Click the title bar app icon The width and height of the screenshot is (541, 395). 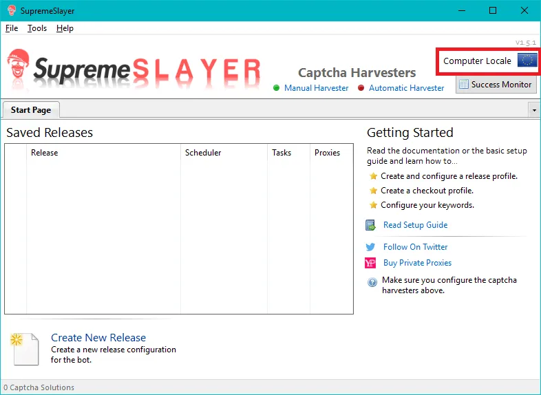coord(12,10)
